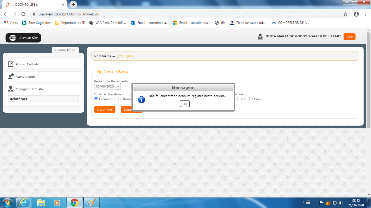Screen dimensions: 371x208
Task: Click the Gerar PDF button
Action: pyautogui.click(x=105, y=110)
